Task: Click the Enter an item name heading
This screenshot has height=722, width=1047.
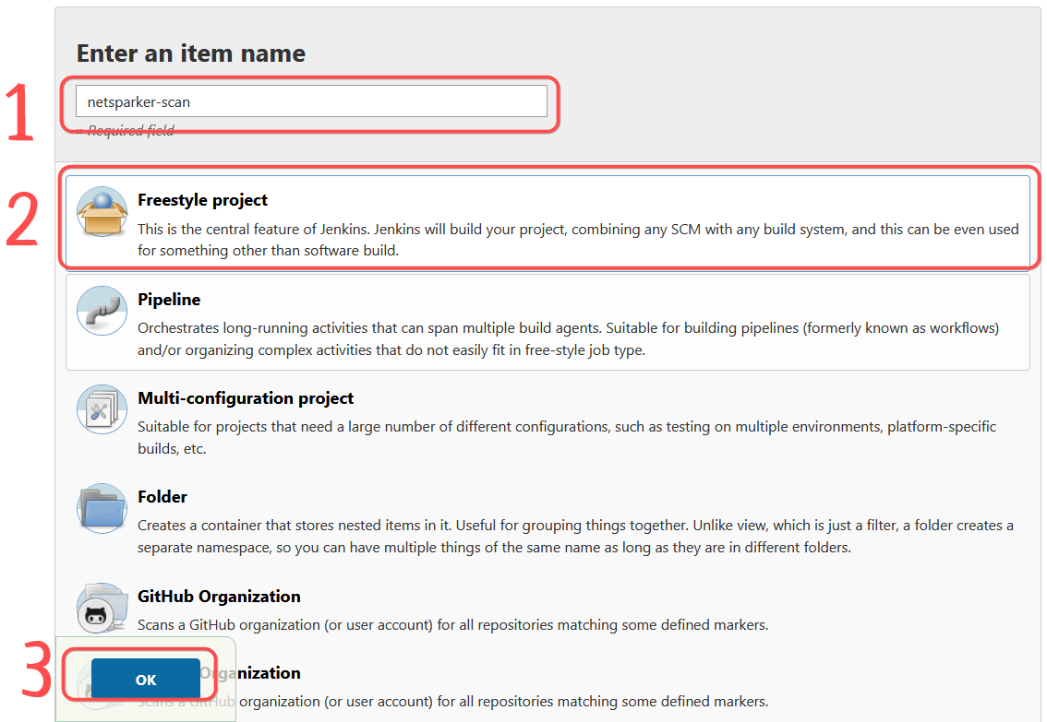Action: (191, 53)
